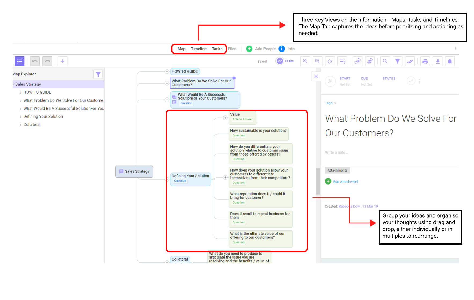Open the top-right three-dot options menu

pyautogui.click(x=455, y=49)
